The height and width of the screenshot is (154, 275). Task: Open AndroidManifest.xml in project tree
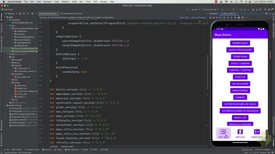click(22, 23)
